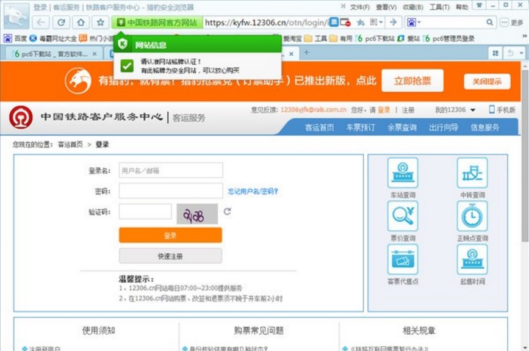Close the pc6下载站 tab
Viewport: 529px width, 351px height.
pyautogui.click(x=95, y=54)
